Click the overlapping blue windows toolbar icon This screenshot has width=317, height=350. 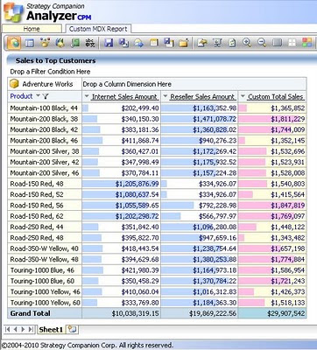point(169,43)
